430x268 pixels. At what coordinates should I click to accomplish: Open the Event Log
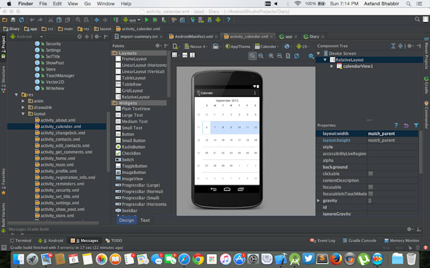tap(322, 240)
